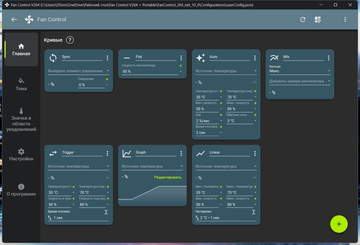Open Выберите элемент управления dropdown in Sync

79,71
